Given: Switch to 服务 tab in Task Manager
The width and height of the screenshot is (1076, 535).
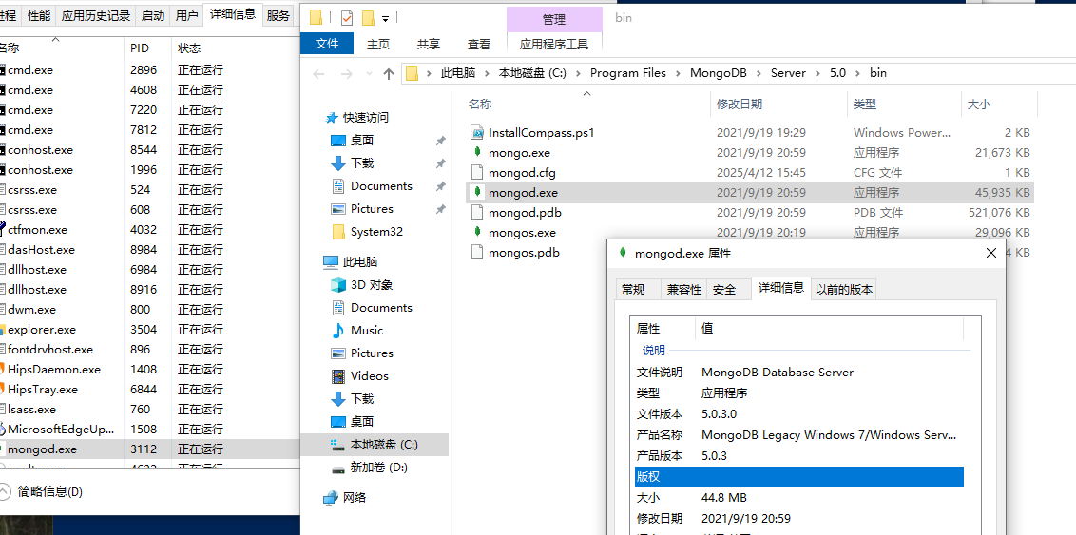Looking at the screenshot, I should (278, 16).
